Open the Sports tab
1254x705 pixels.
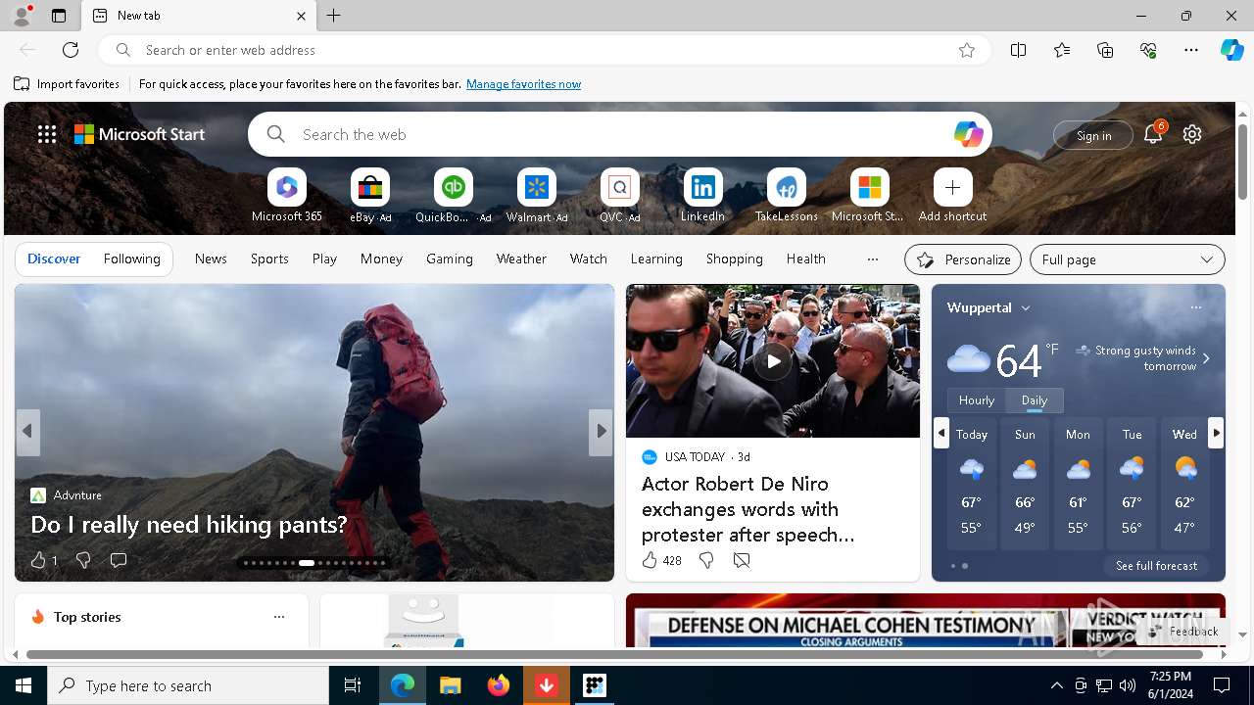(269, 258)
